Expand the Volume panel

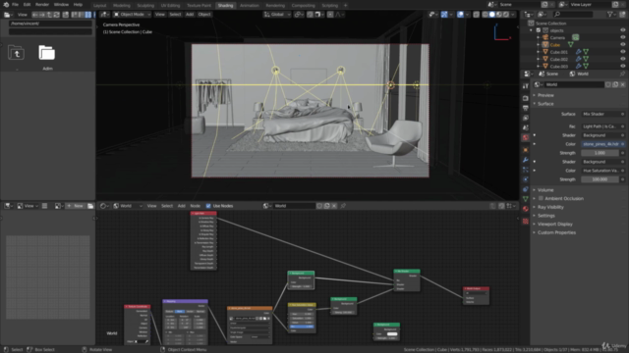point(545,190)
